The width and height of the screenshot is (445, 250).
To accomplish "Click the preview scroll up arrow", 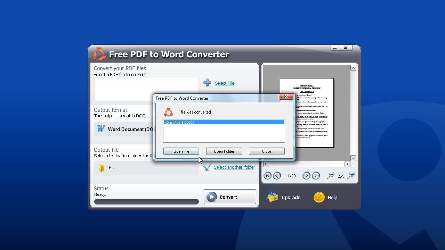I will [353, 68].
